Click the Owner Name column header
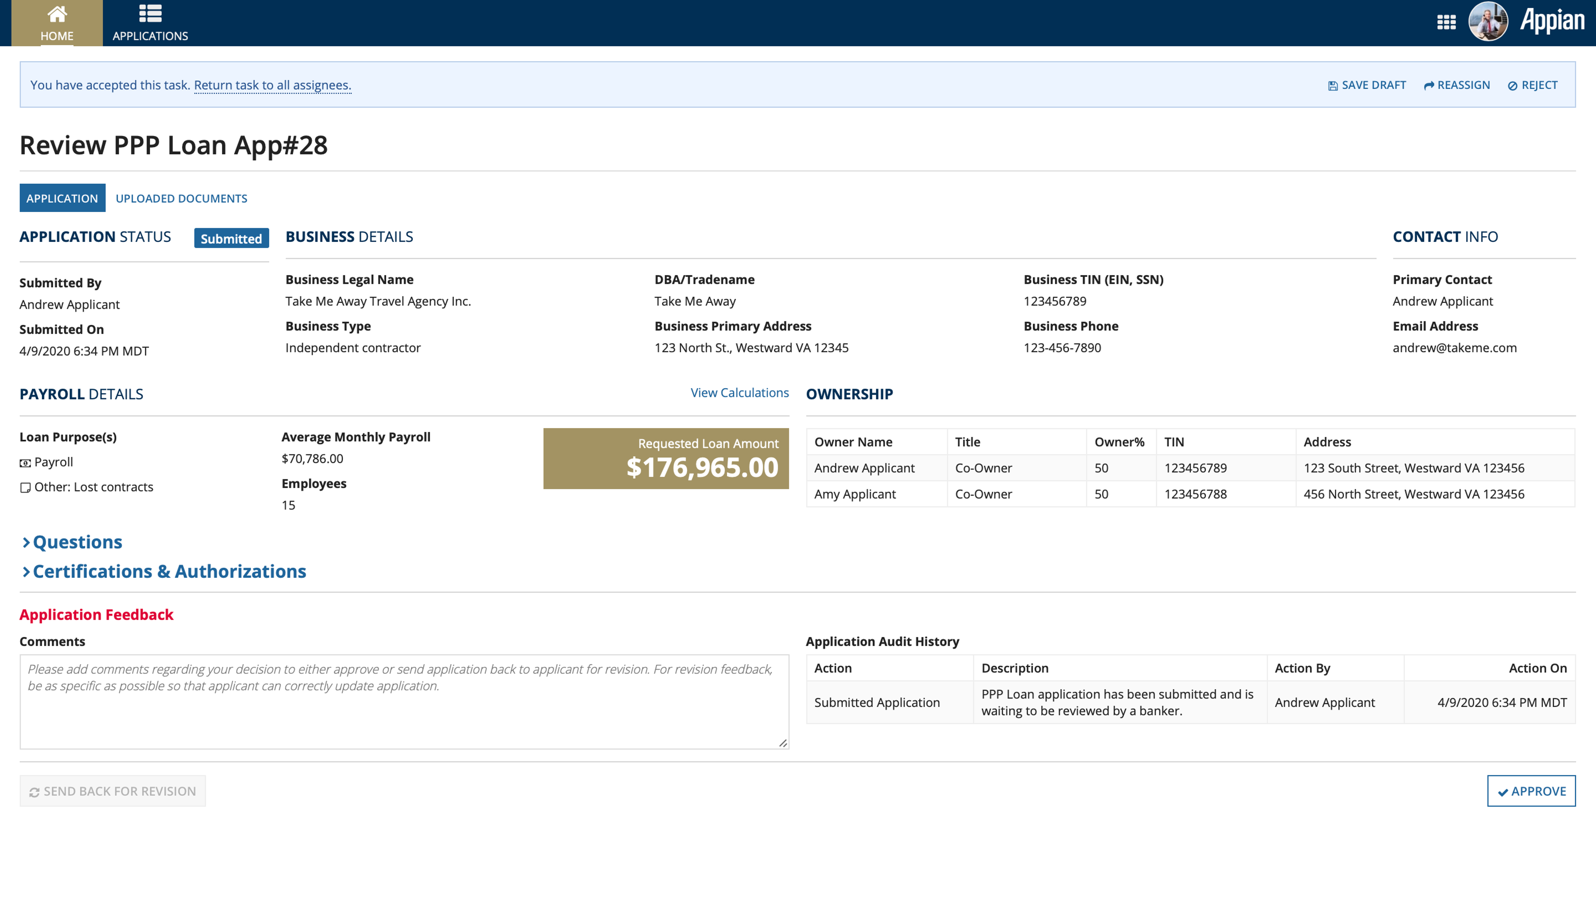Screen dimensions: 1596x924 point(853,442)
